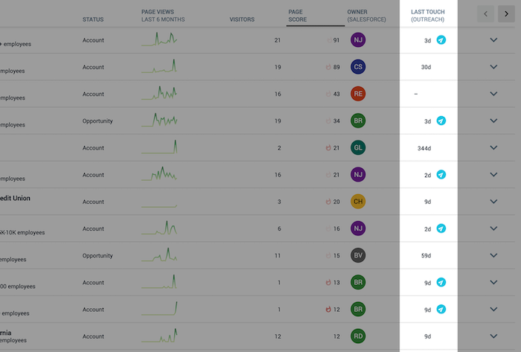This screenshot has width=521, height=352.
Task: Click the CH owner avatar
Action: click(x=358, y=201)
